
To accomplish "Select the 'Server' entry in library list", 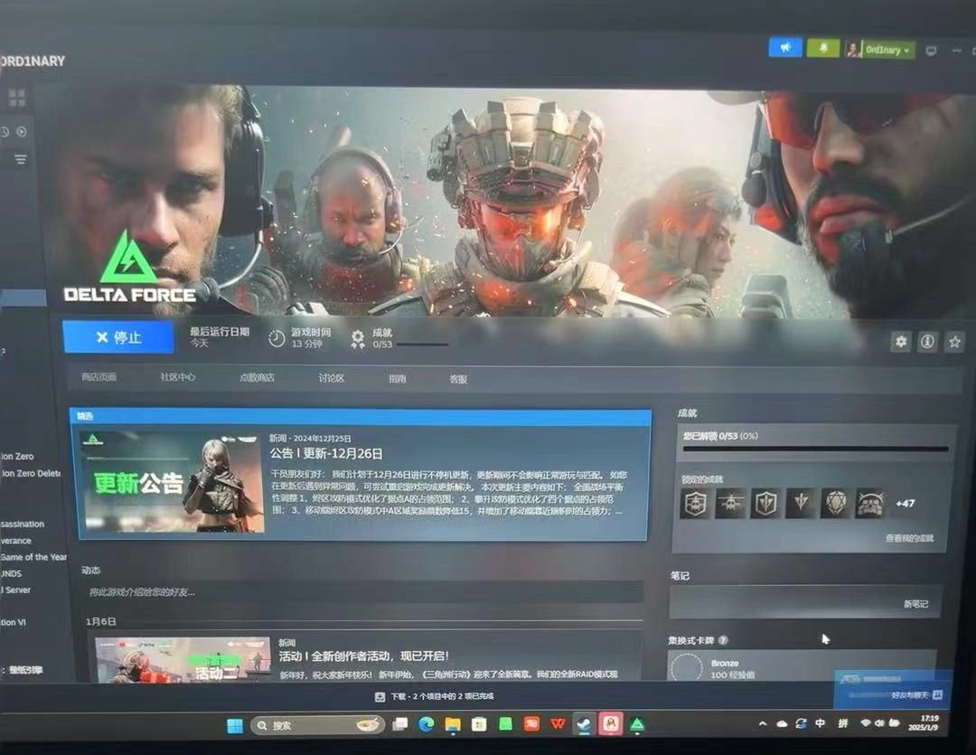I will (x=16, y=590).
